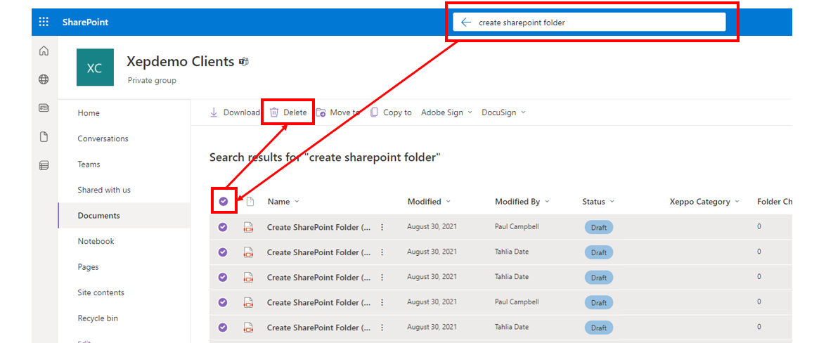Click the Copy to icon
This screenshot has height=343, width=826.
pyautogui.click(x=374, y=112)
